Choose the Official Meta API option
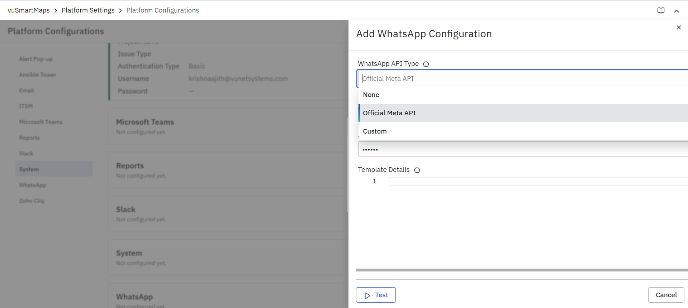The height and width of the screenshot is (308, 688). pyautogui.click(x=389, y=113)
